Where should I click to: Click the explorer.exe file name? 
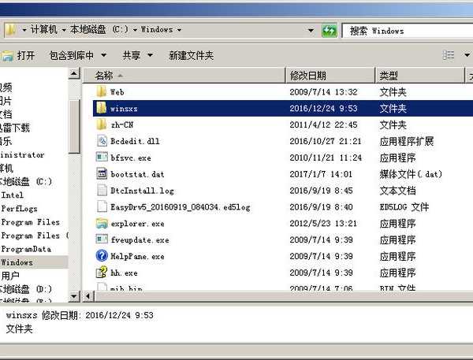point(137,224)
